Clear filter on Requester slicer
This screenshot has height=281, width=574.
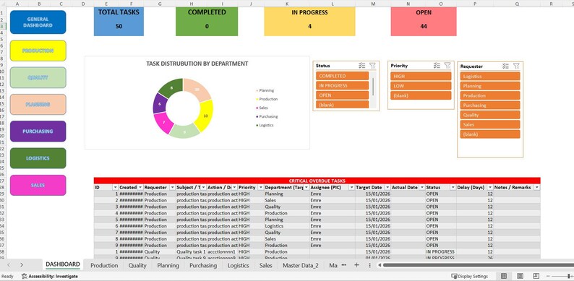[516, 66]
